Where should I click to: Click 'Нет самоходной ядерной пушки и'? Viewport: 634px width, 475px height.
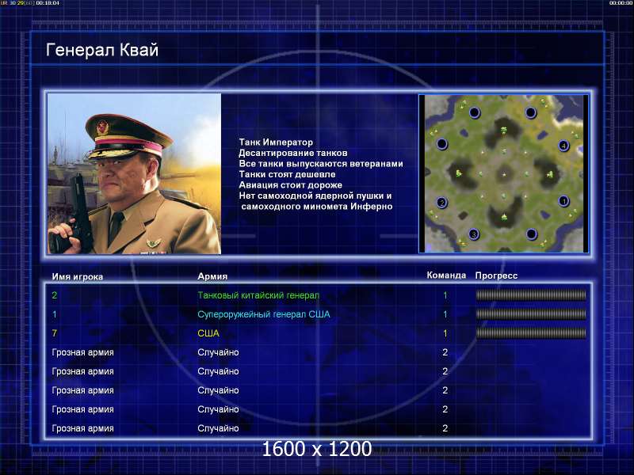point(315,196)
